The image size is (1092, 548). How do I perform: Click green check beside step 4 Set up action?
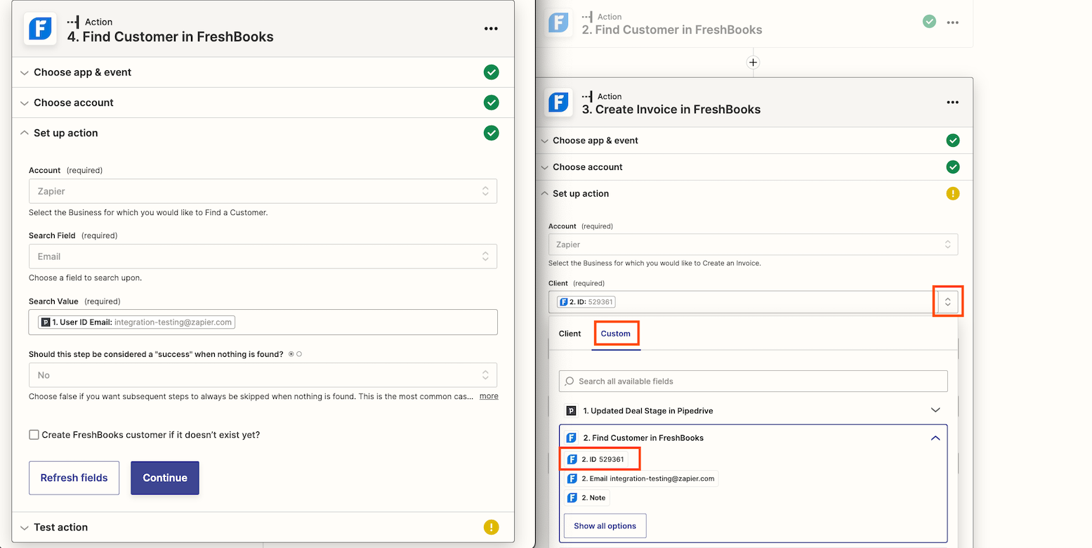491,133
